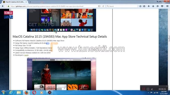170x95 pixels.
Task: Stop recording with the square button
Action: tap(148, 89)
